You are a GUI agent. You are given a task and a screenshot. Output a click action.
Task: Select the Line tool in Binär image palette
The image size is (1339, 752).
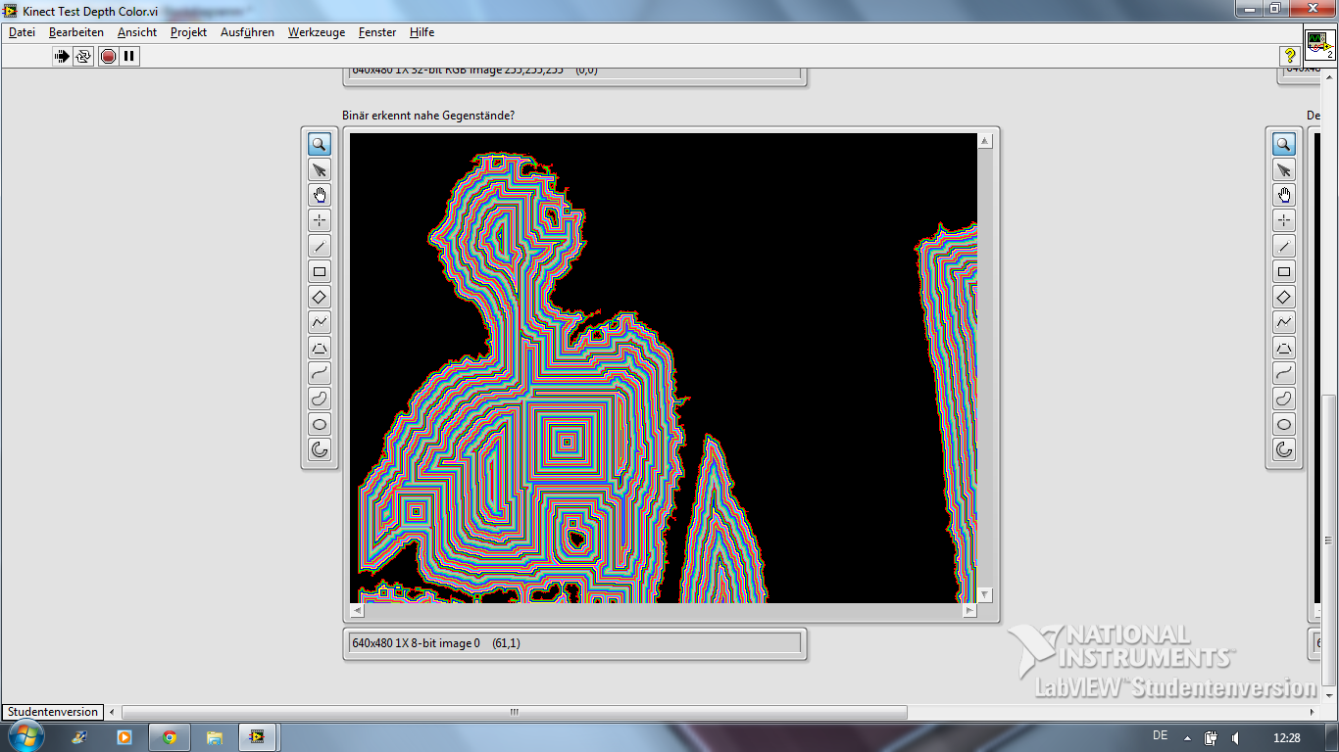[x=320, y=246]
